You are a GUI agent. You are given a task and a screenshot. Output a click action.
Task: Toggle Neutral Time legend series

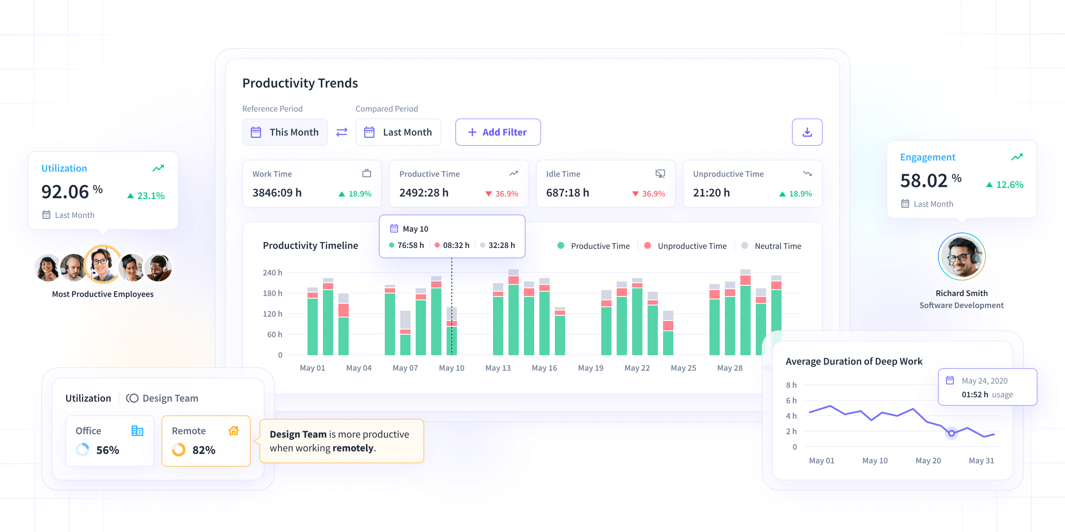771,246
